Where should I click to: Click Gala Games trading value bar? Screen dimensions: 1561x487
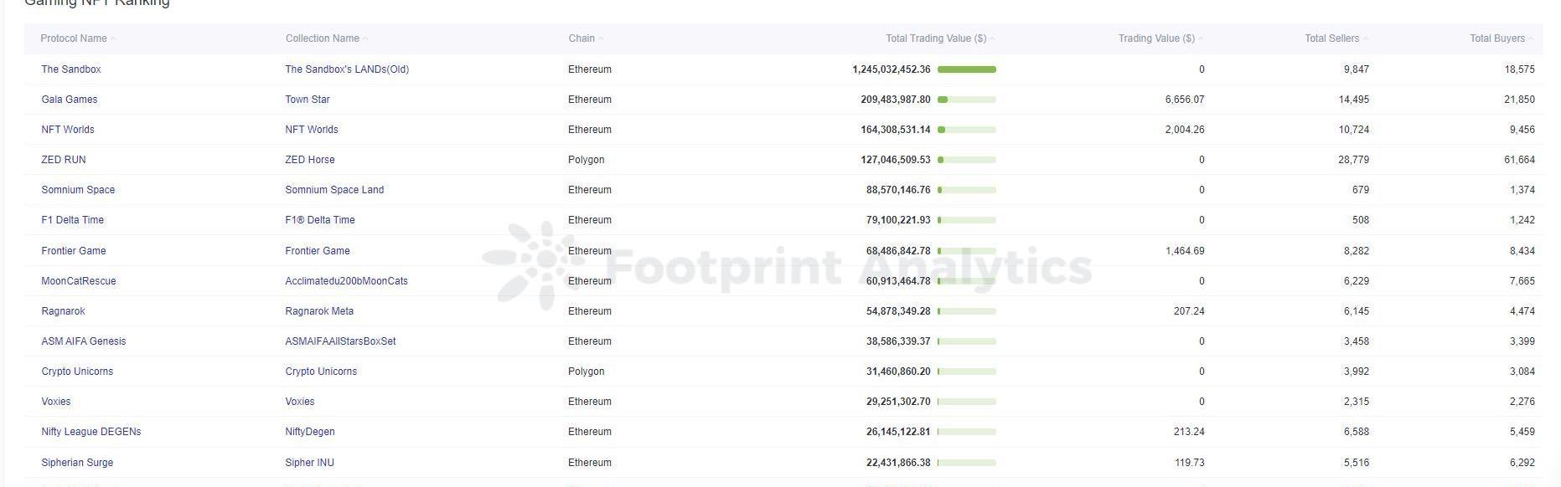pos(966,100)
